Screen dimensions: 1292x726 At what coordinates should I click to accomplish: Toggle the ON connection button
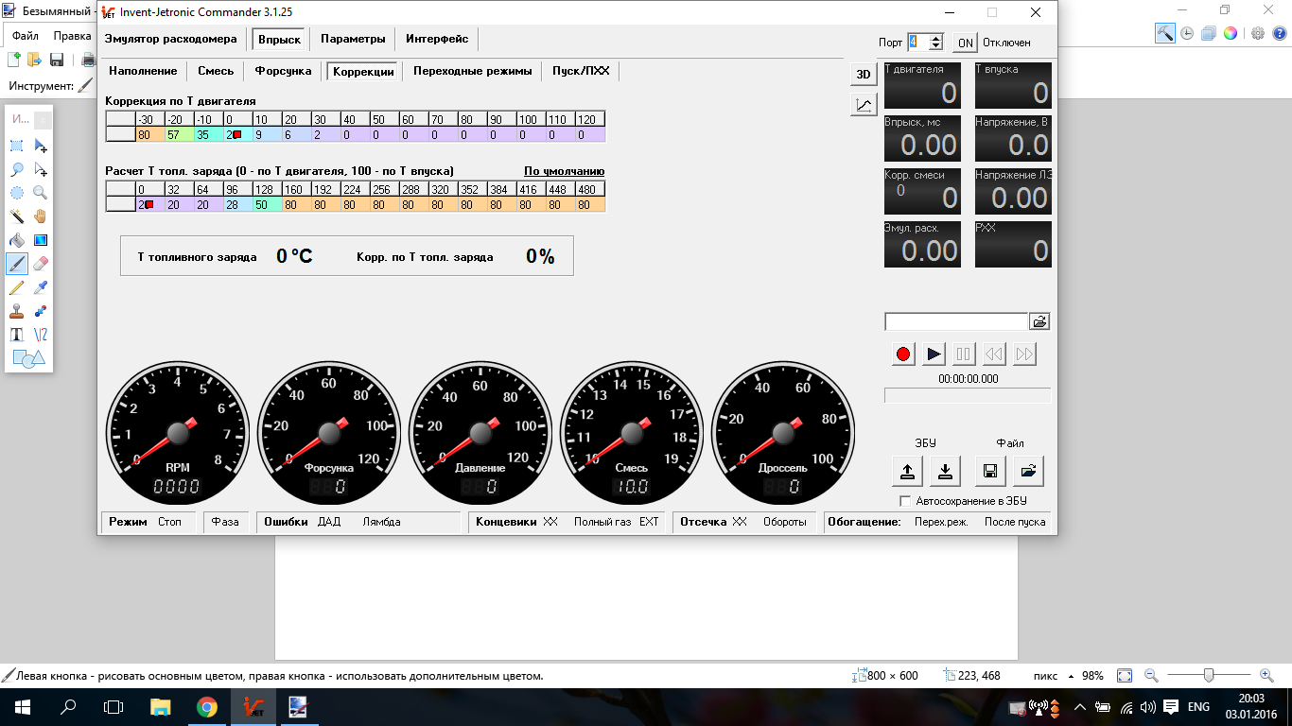click(x=965, y=43)
